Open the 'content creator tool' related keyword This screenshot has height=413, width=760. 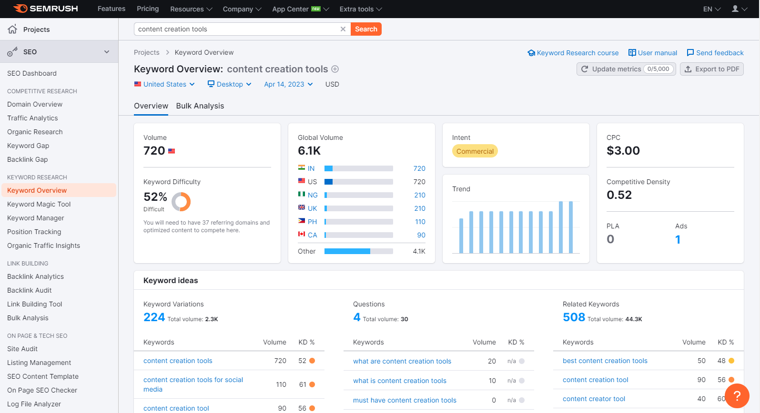594,399
